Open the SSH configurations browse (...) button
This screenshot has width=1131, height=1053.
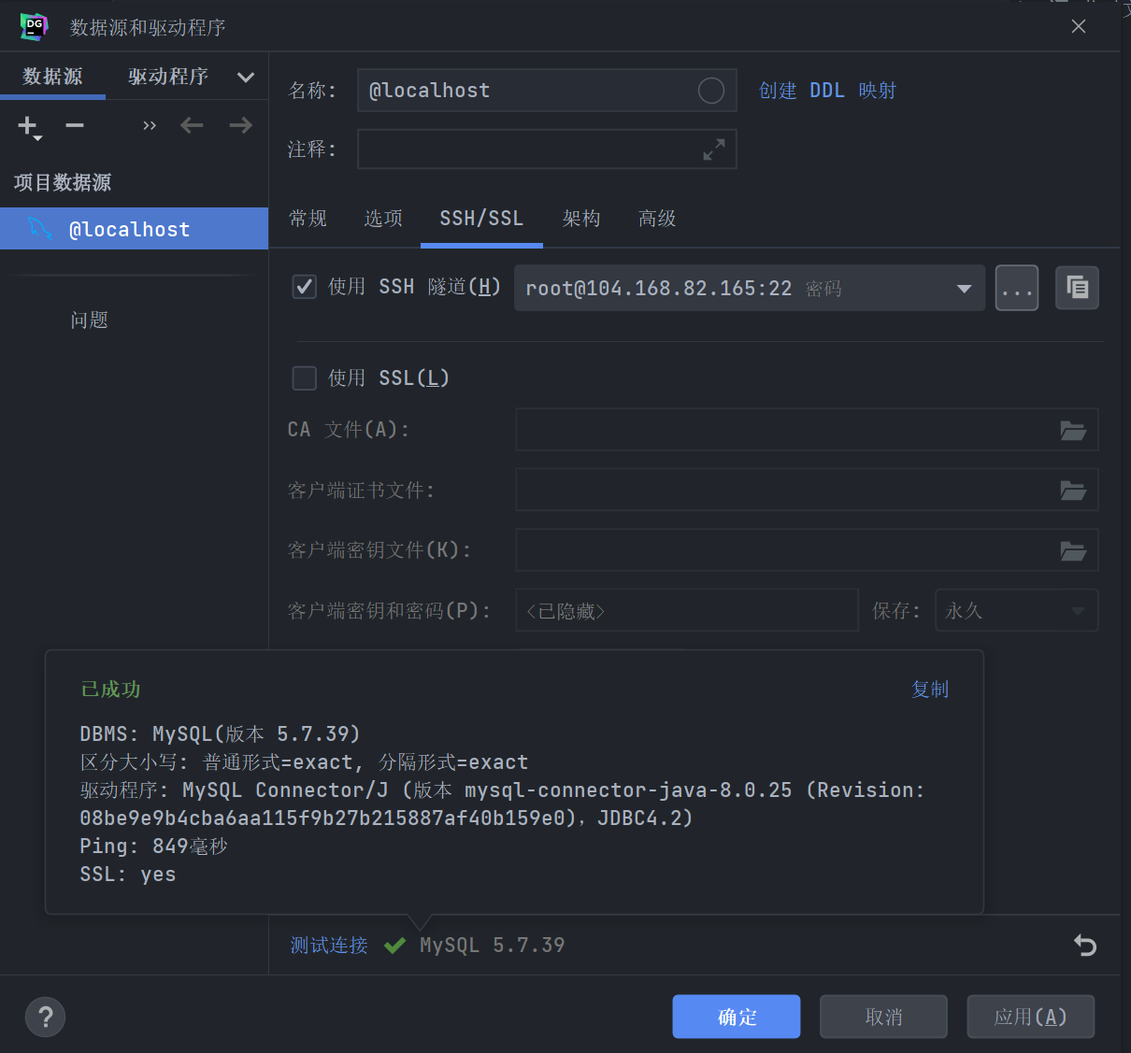pyautogui.click(x=1017, y=288)
